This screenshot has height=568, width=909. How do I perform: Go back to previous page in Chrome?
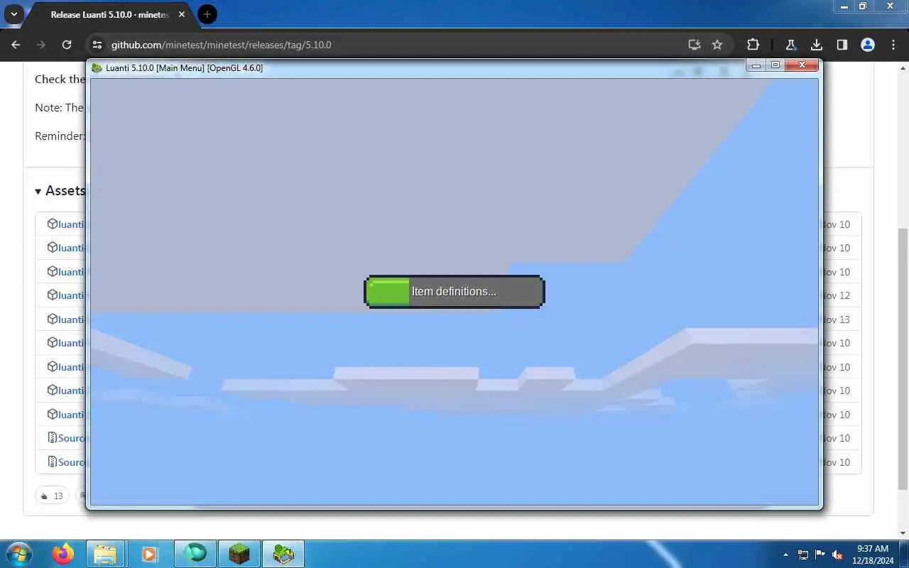[x=16, y=45]
